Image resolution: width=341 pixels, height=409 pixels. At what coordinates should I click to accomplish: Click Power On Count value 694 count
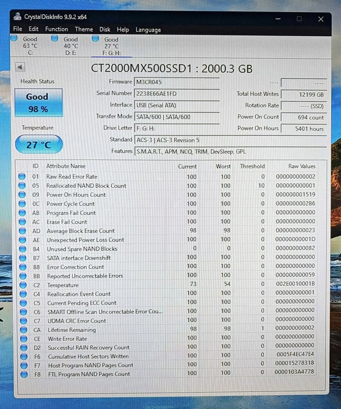(303, 118)
